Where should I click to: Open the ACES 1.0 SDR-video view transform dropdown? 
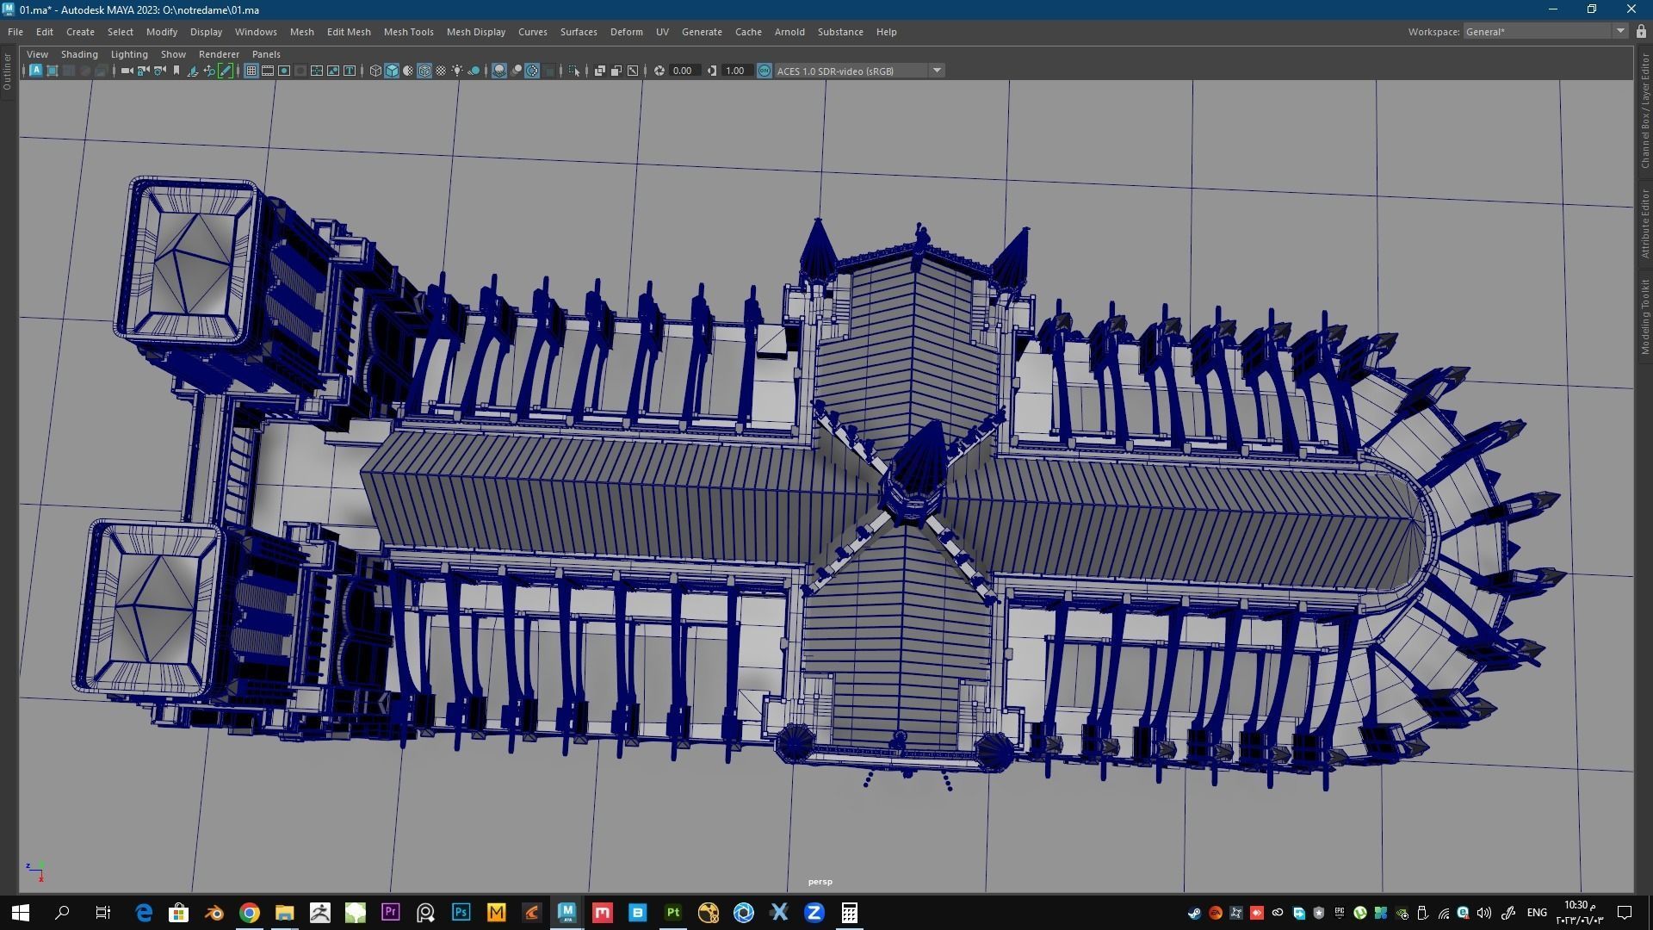(859, 71)
